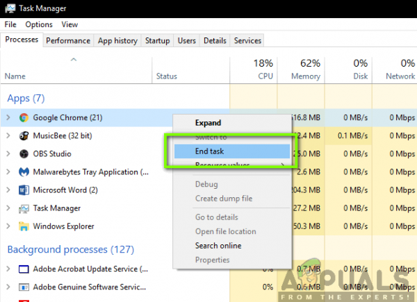Open the Options menu

39,24
